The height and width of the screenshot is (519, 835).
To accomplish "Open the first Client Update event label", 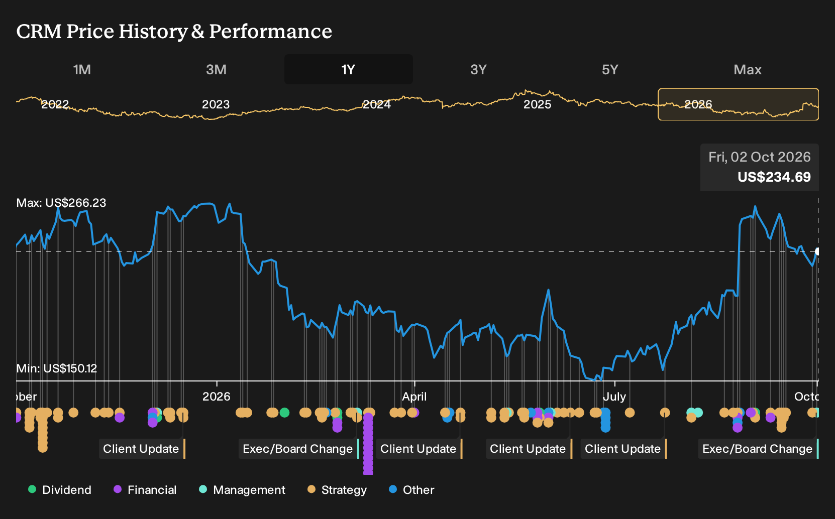I will 143,449.
